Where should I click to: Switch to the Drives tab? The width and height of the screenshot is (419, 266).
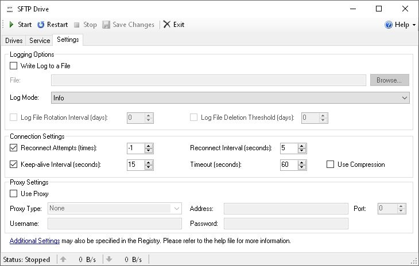coord(14,41)
